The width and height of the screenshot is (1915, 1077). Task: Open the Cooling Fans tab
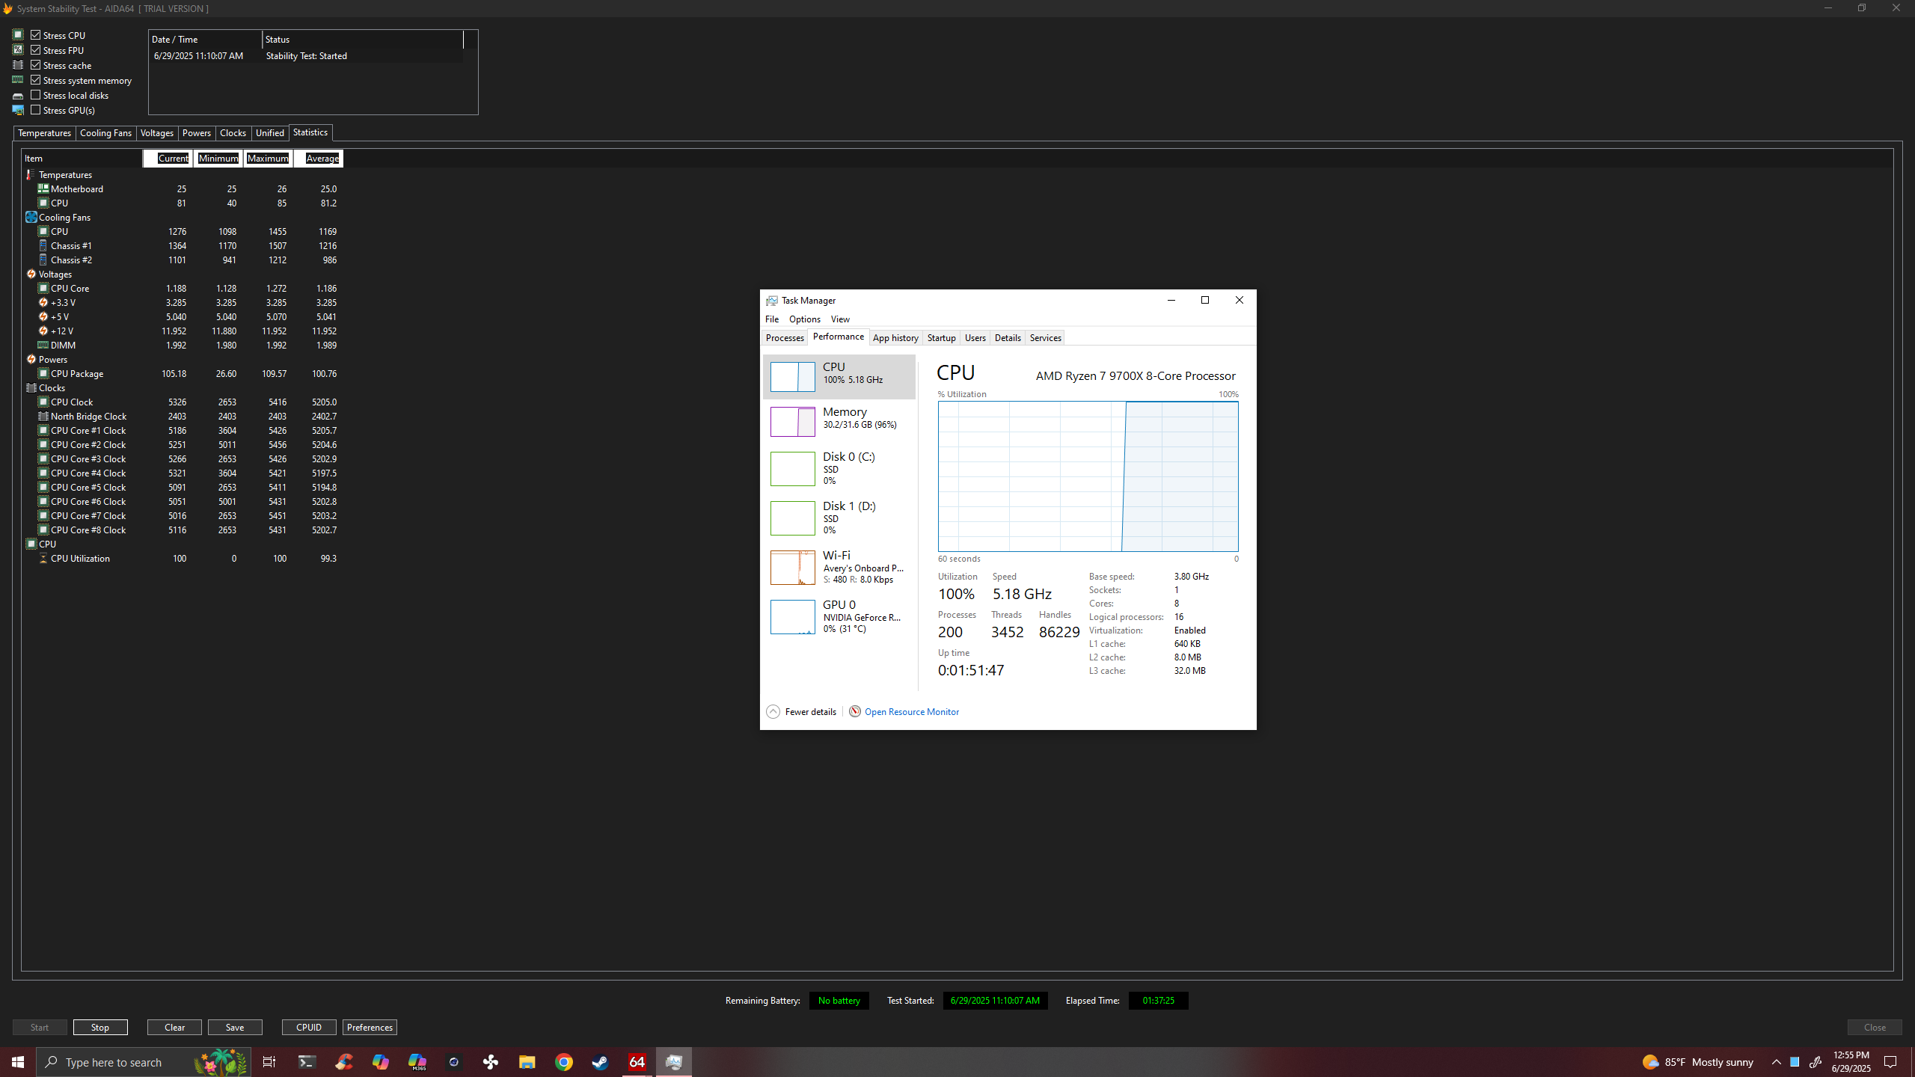click(x=105, y=133)
